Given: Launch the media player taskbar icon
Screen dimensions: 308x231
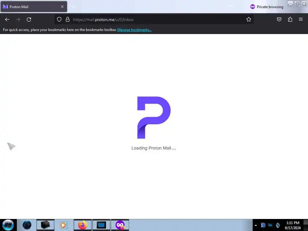Looking at the screenshot, I should [x=64, y=225].
